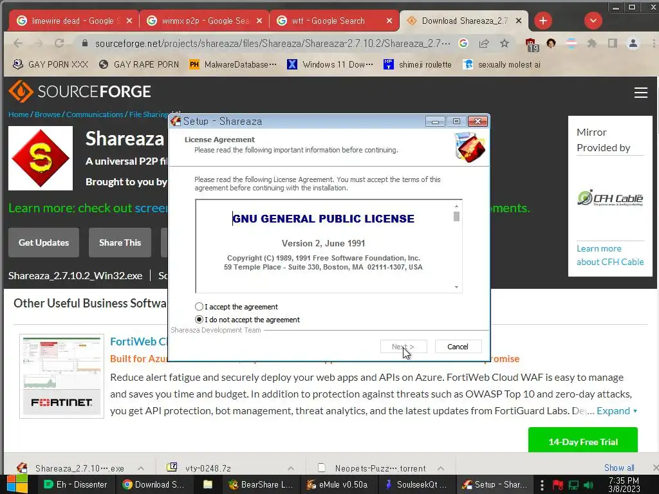Open chevron menu for Shareaza_2.7.10 download

pos(141,468)
